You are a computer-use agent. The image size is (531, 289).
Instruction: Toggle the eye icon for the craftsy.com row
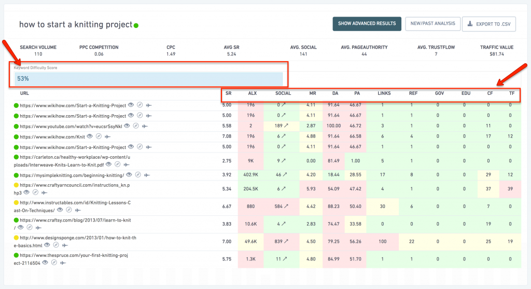20,227
